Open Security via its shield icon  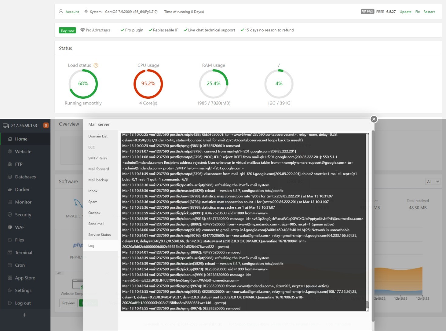click(10, 215)
